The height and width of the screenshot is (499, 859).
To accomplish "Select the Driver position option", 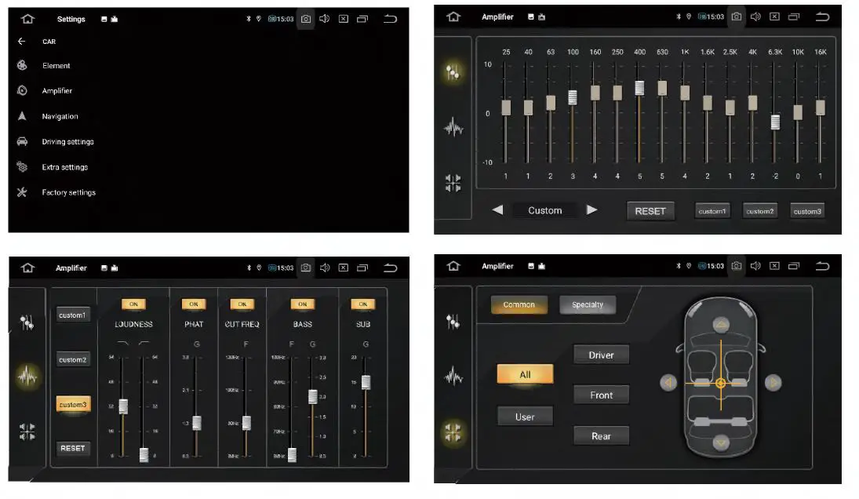I will click(601, 355).
